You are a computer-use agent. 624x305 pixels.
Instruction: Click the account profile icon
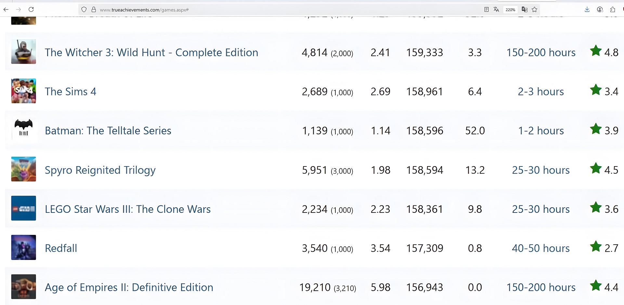[600, 9]
